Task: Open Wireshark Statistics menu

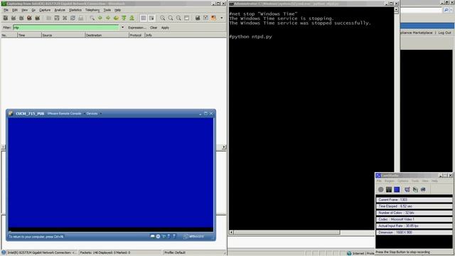Action: pos(75,10)
